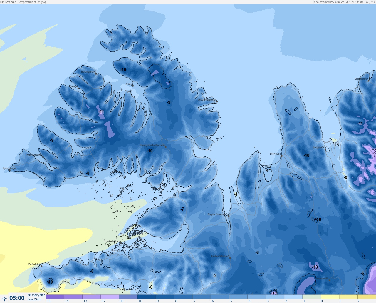The image size is (376, 303).
Task: Click the Steingrímsfjarðarheiði station label
Action: pos(152,145)
